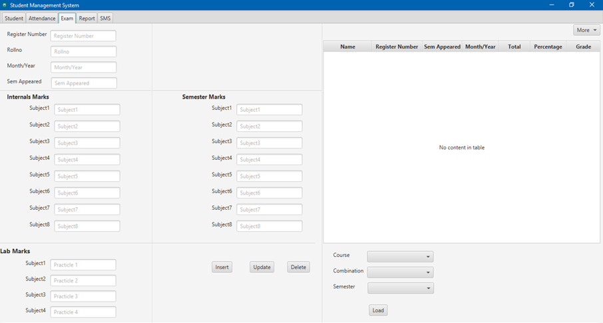Focus Semester Marks Subject3 field
The width and height of the screenshot is (603, 323).
click(269, 143)
